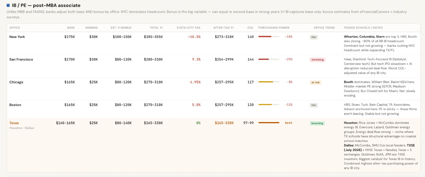The height and width of the screenshot is (177, 425).
Task: Click the FEEDER SCHOOLS / NOTES header
Action: pos(363,28)
